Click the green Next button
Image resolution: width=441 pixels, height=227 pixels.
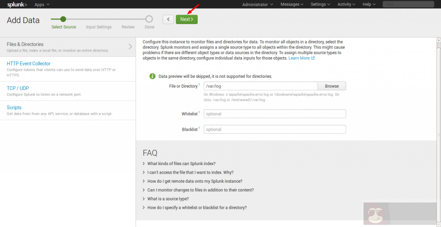pos(187,19)
